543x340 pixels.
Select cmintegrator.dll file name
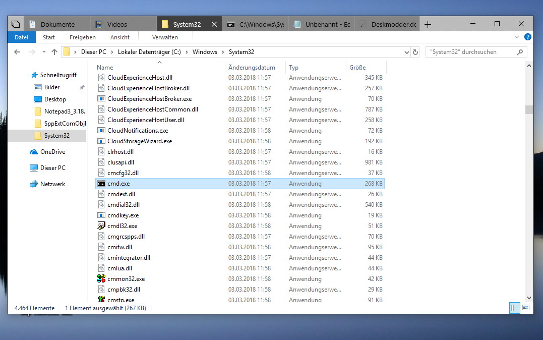pyautogui.click(x=129, y=258)
